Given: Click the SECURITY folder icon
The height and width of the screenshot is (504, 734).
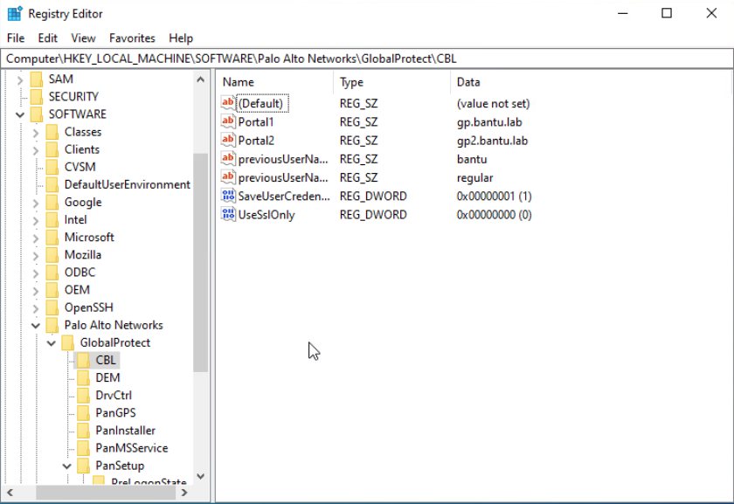Looking at the screenshot, I should coord(36,96).
